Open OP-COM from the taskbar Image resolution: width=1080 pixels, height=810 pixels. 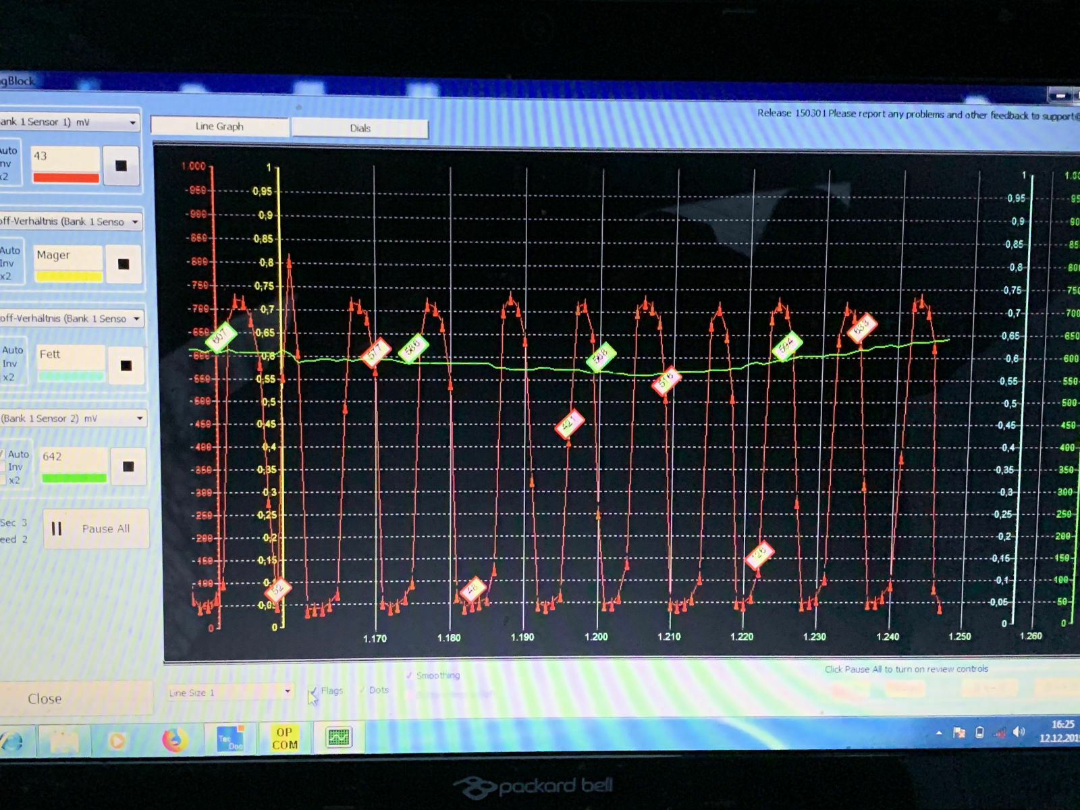tap(284, 738)
